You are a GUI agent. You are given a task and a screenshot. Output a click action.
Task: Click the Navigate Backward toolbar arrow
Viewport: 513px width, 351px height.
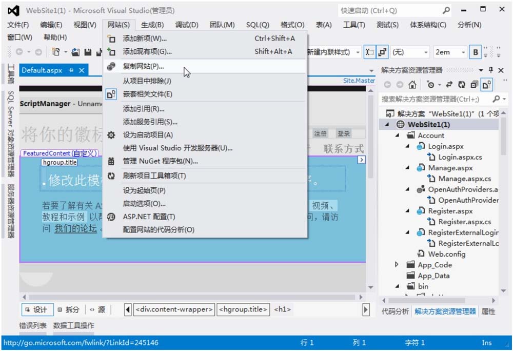point(19,52)
